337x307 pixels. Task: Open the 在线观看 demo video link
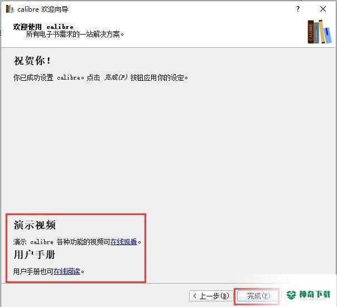pos(123,242)
